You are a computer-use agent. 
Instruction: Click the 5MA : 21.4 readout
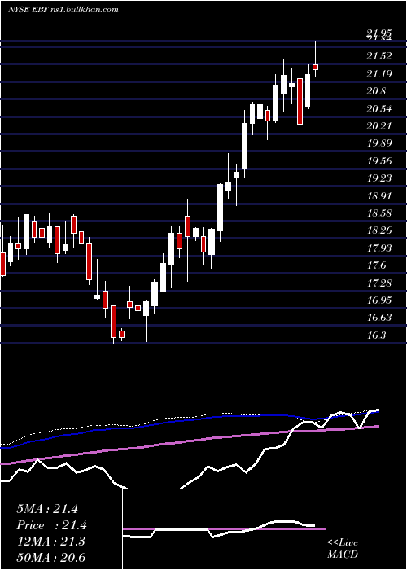point(47,509)
